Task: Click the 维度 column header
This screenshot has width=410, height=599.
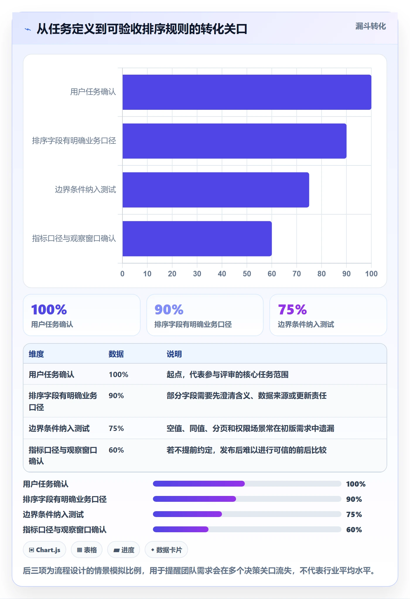Action: click(x=36, y=354)
